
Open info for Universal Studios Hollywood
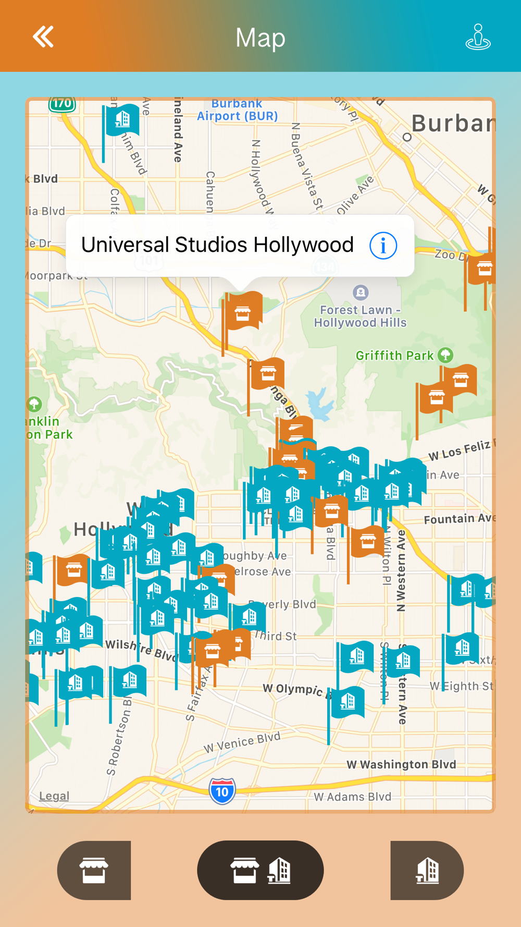coord(383,246)
